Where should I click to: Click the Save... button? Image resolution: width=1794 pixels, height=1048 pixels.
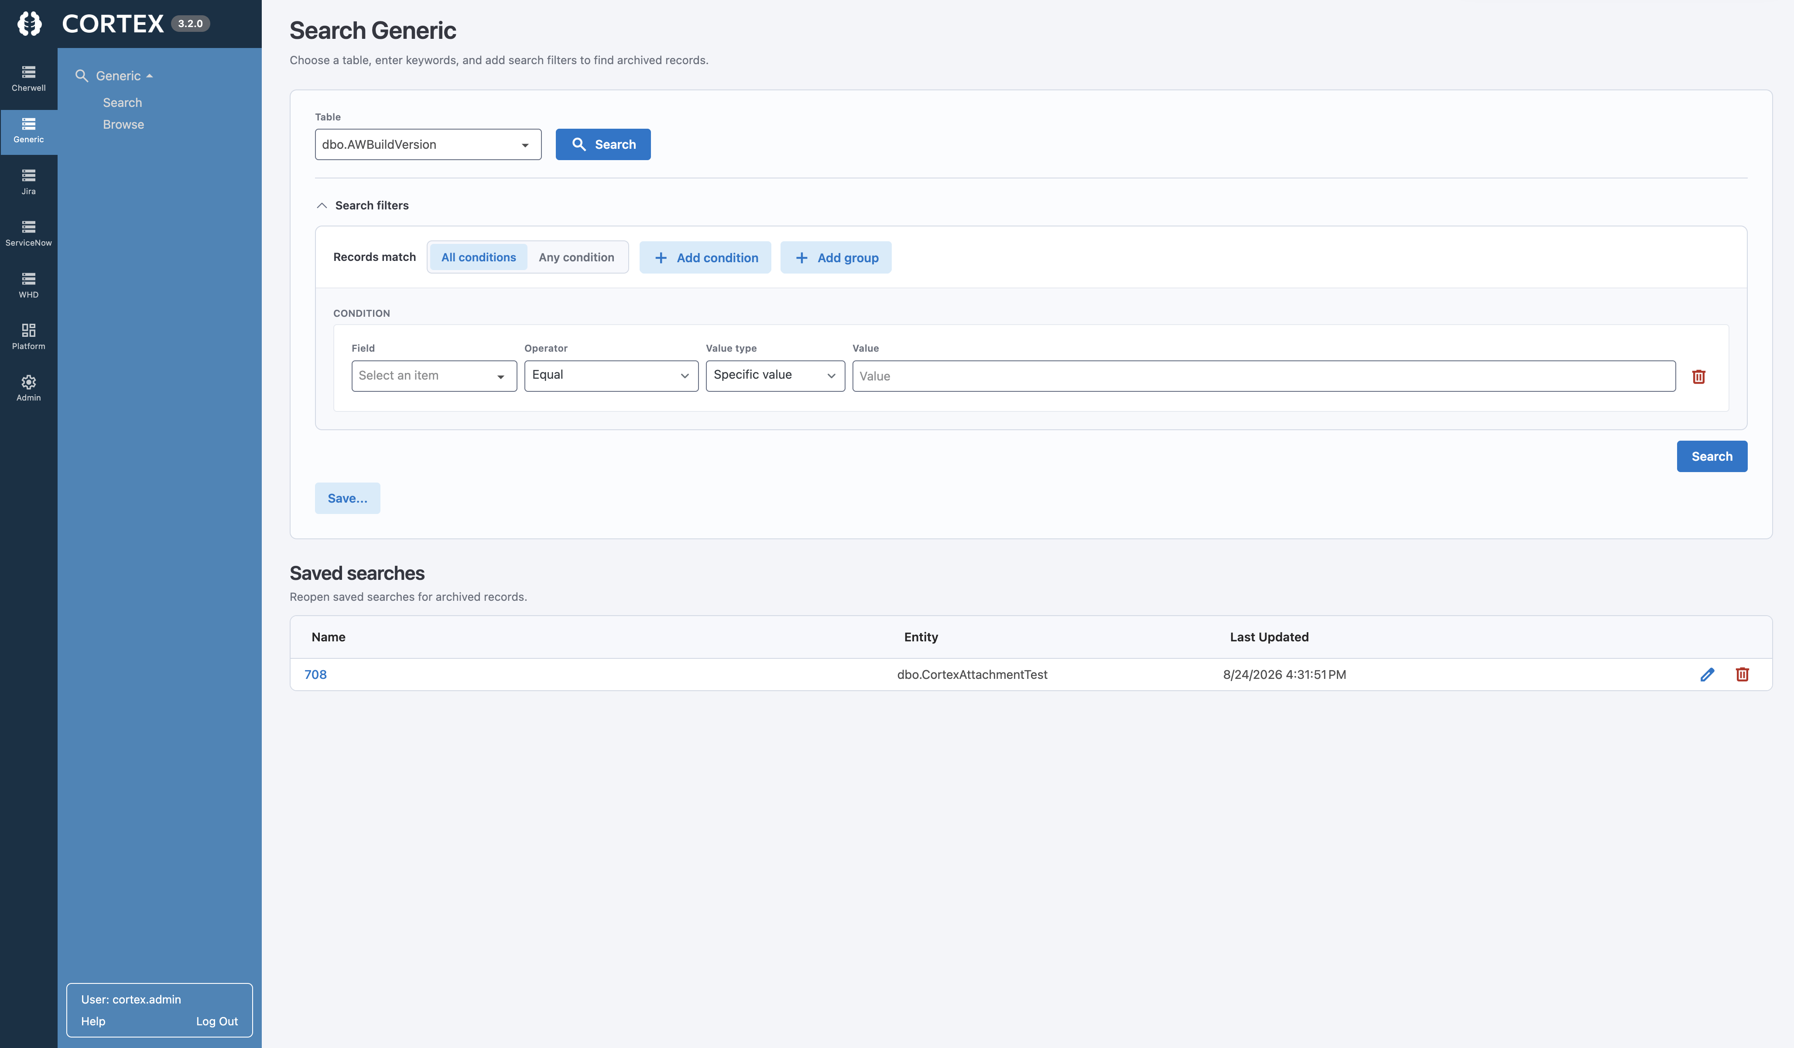[x=347, y=498]
